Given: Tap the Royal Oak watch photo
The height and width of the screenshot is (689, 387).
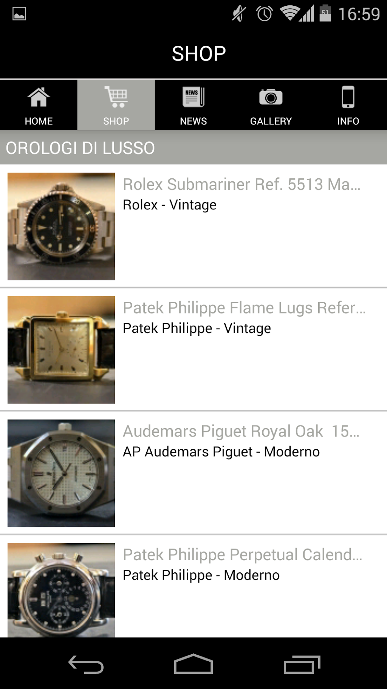Looking at the screenshot, I should pyautogui.click(x=61, y=473).
